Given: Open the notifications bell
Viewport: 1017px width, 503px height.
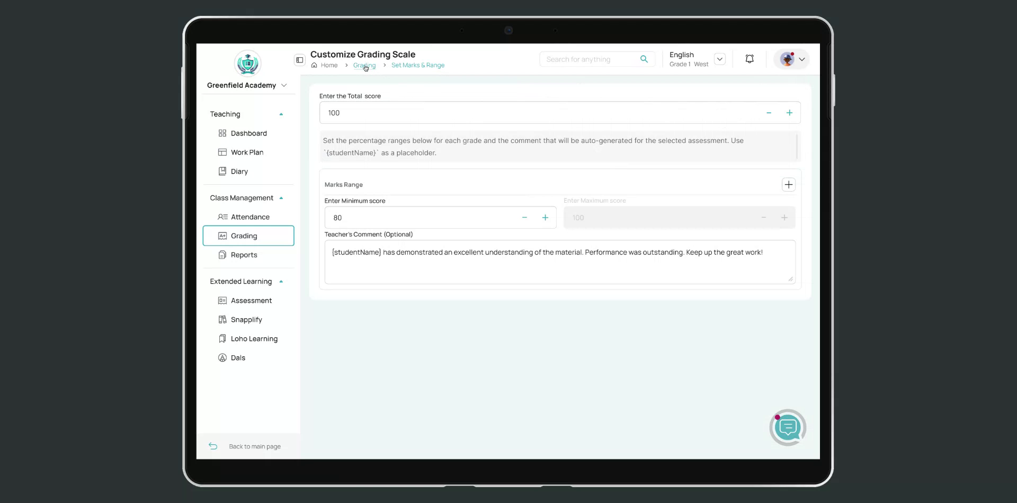Looking at the screenshot, I should tap(750, 59).
